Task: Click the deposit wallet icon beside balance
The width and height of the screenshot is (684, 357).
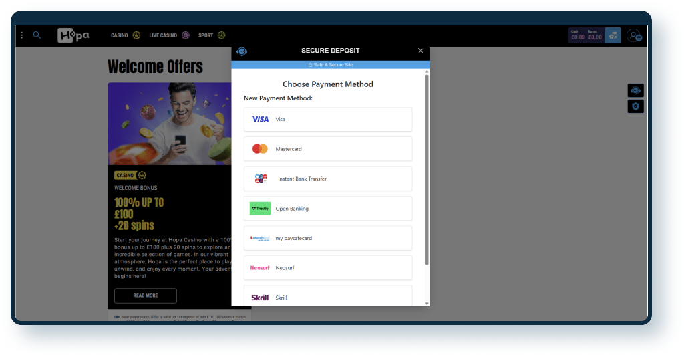Action: (613, 36)
